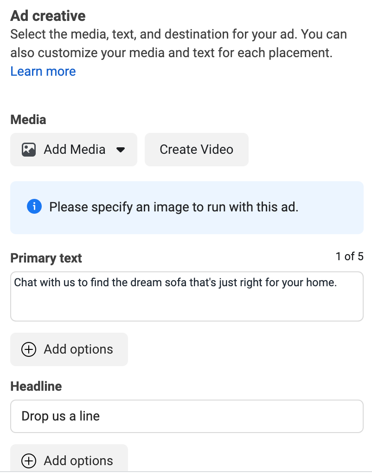Click the Headline field label

(36, 387)
